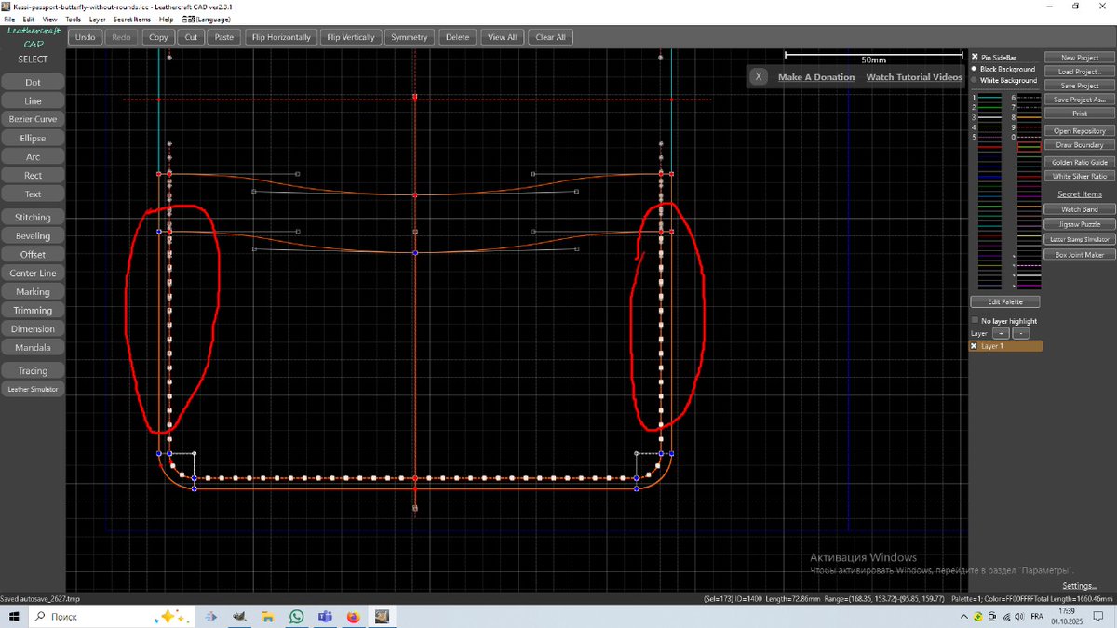The image size is (1117, 628).
Task: Open the Jigsaw Puzzle secret item
Action: (1080, 224)
